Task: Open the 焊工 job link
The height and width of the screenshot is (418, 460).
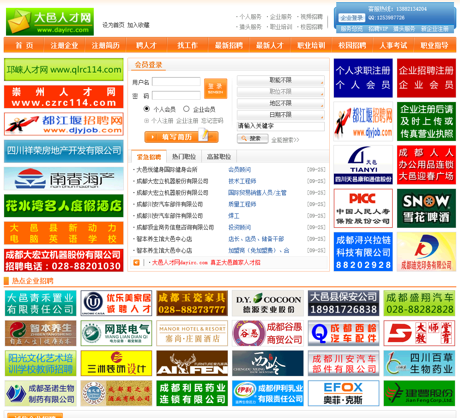Action: tap(234, 216)
